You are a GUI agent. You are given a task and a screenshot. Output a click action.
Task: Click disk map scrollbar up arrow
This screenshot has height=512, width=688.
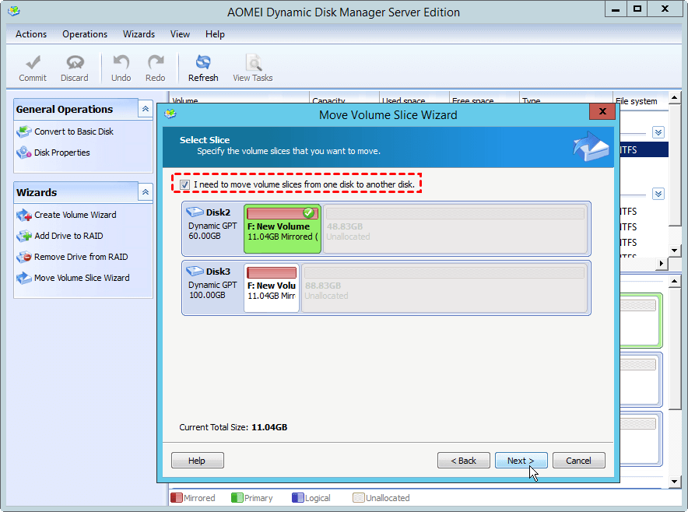[x=675, y=281]
